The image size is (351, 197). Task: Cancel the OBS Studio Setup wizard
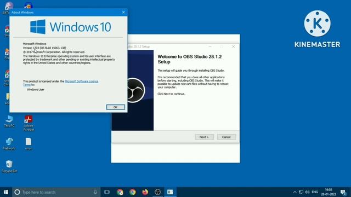[227, 137]
